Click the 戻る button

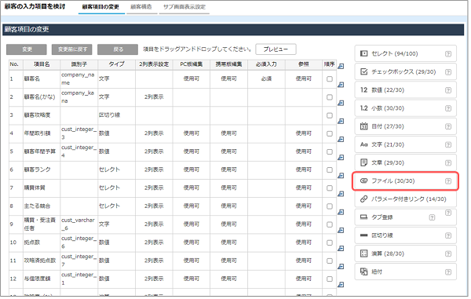[x=118, y=49]
